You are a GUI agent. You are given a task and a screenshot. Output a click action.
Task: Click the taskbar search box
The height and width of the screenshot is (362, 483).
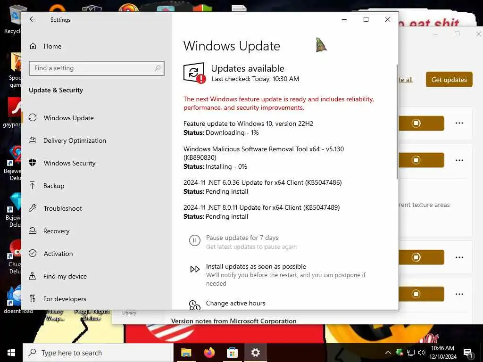[98, 353]
